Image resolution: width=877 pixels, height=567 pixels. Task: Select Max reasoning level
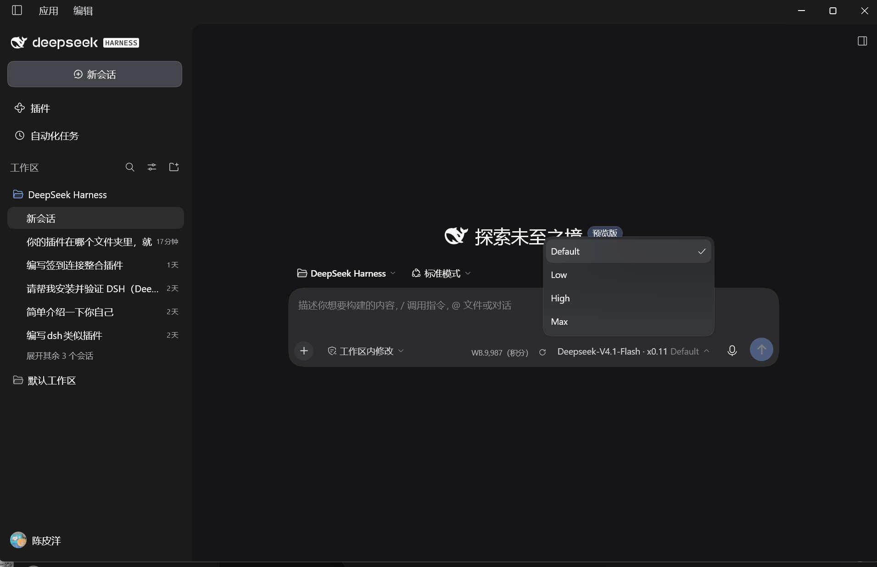[628, 322]
